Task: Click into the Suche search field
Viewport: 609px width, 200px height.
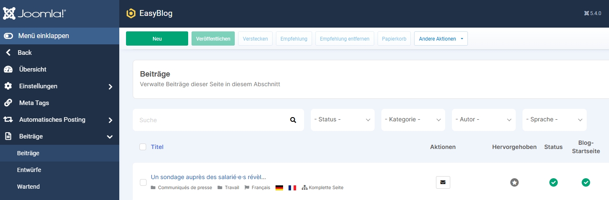Action: point(210,120)
